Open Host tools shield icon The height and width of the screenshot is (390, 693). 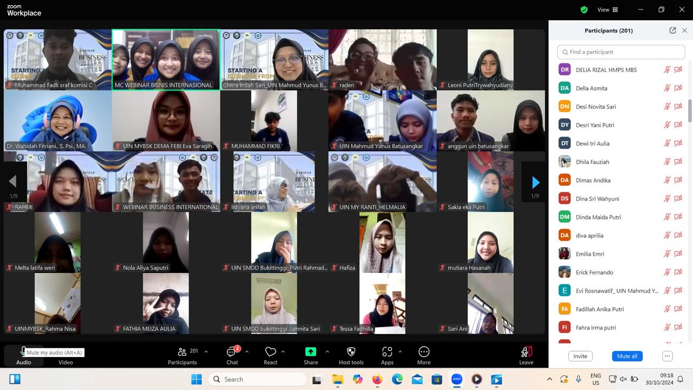click(x=351, y=352)
